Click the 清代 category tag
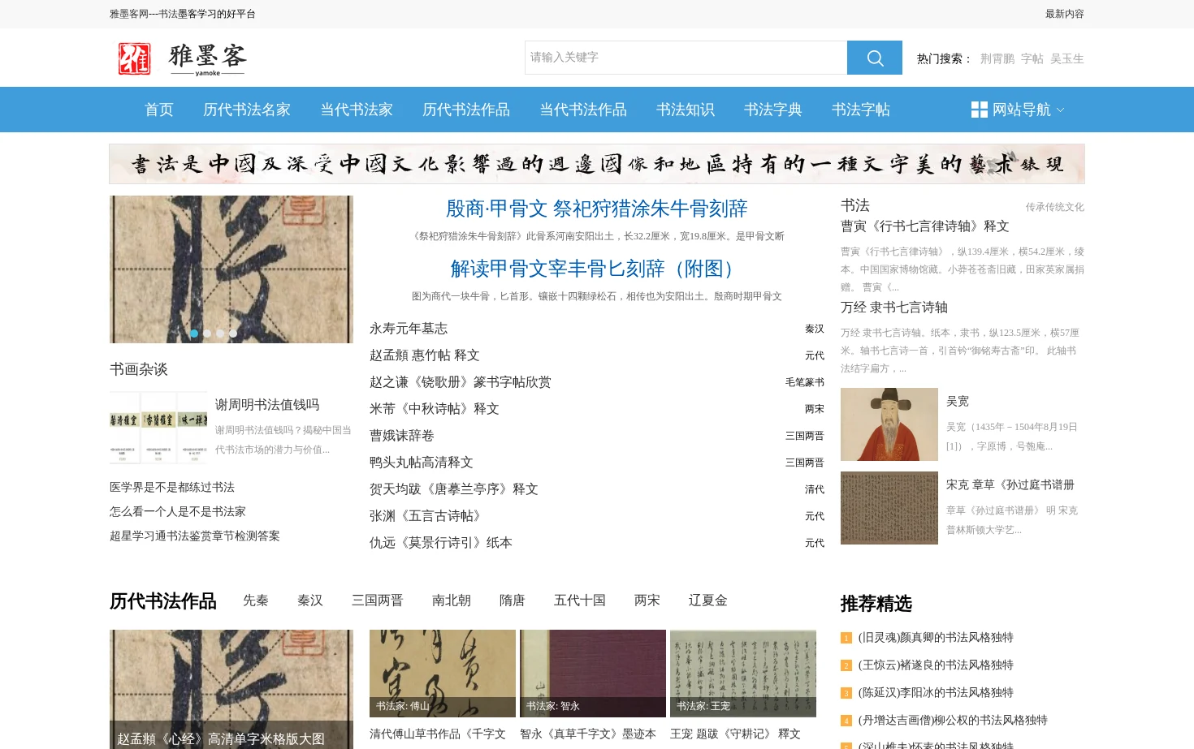The image size is (1194, 749). click(x=815, y=489)
